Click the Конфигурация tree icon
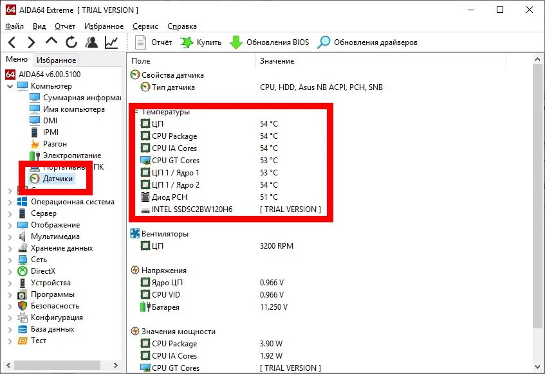 click(x=23, y=317)
